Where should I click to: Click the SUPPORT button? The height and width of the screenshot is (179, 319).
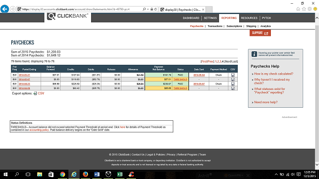pyautogui.click(x=260, y=33)
